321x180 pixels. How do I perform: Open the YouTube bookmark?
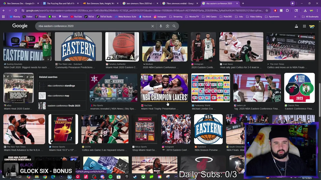point(76,16)
